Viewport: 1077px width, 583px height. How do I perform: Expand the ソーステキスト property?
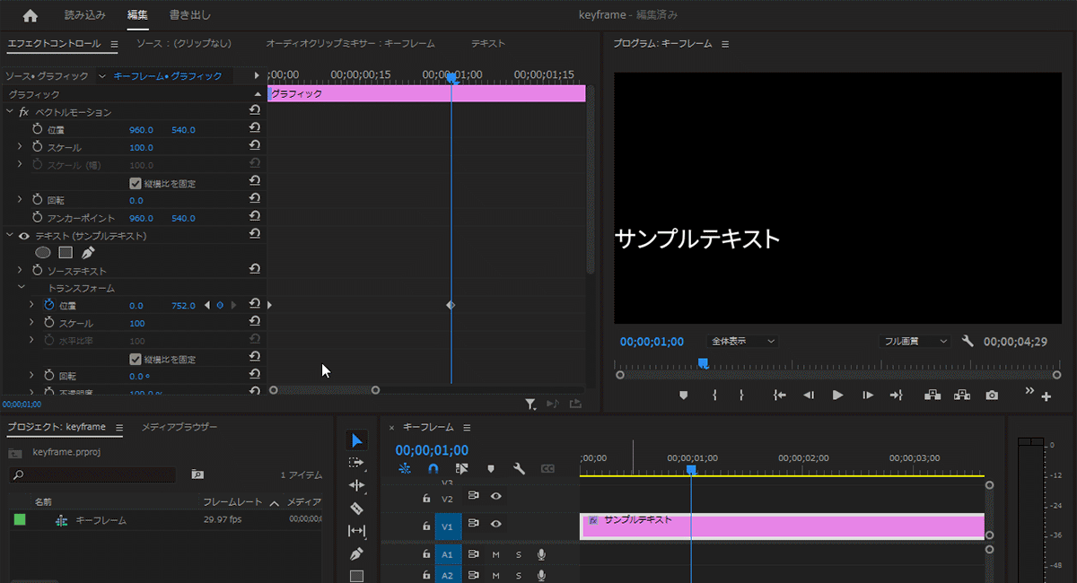pos(21,270)
